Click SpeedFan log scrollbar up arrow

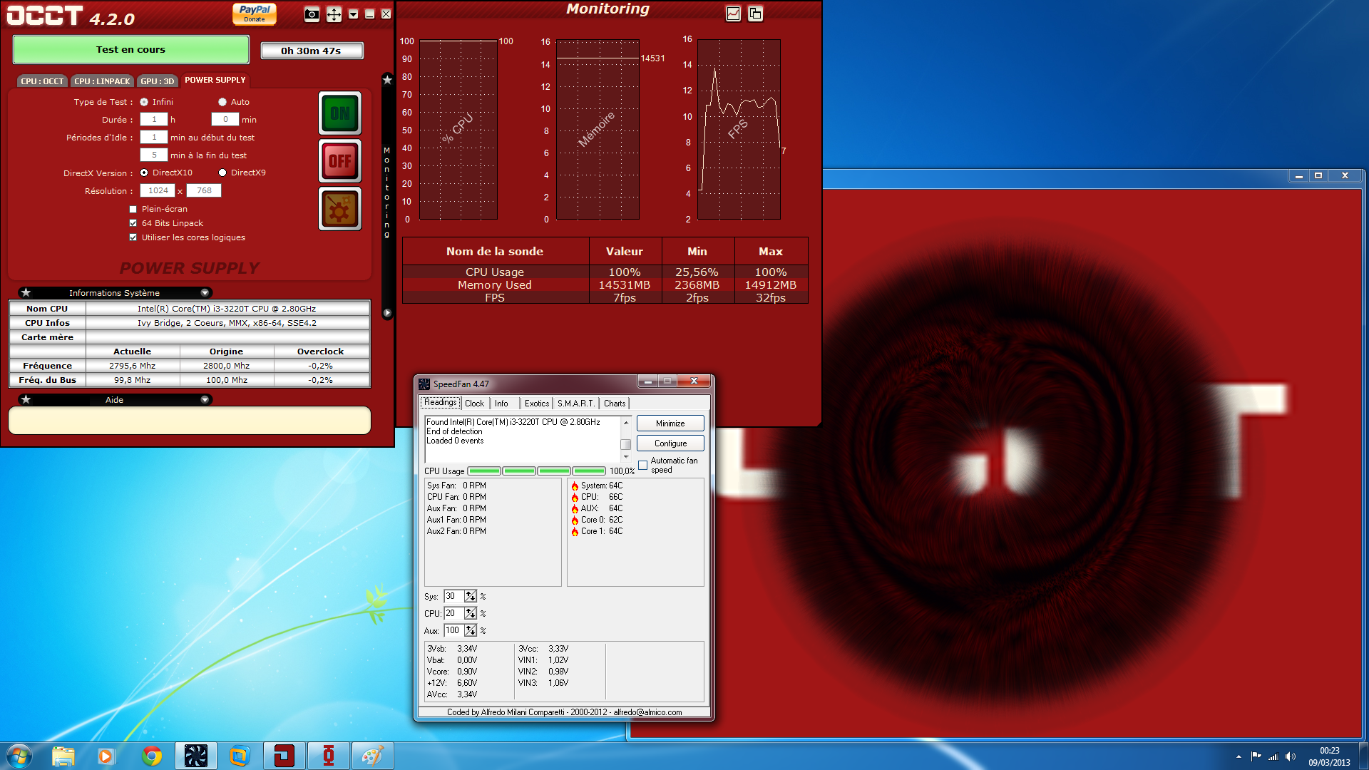click(x=626, y=423)
